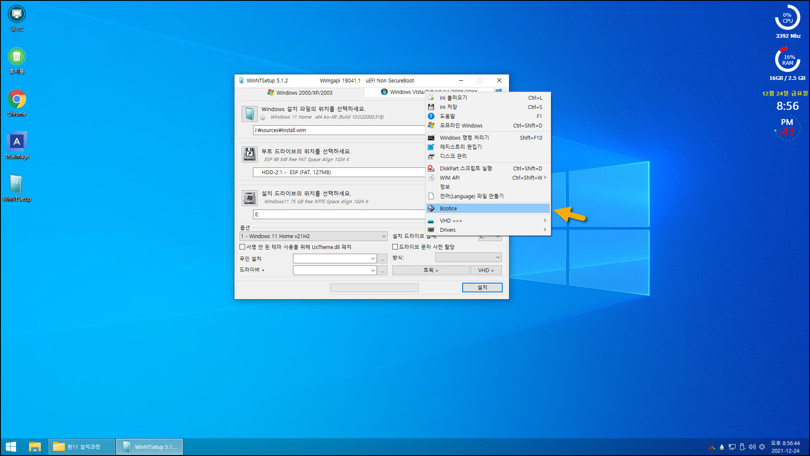Open the 내 PC desktop icon
Image resolution: width=810 pixels, height=456 pixels.
[x=17, y=19]
